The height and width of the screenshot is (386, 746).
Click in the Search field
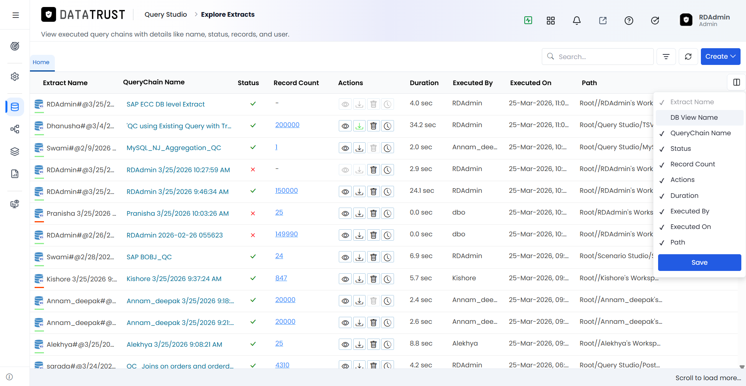point(597,57)
